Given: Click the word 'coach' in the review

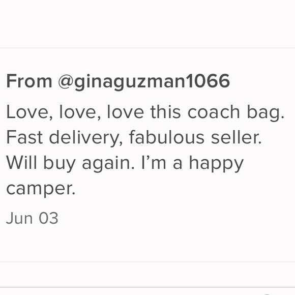Looking at the screenshot, I should 214,111.
